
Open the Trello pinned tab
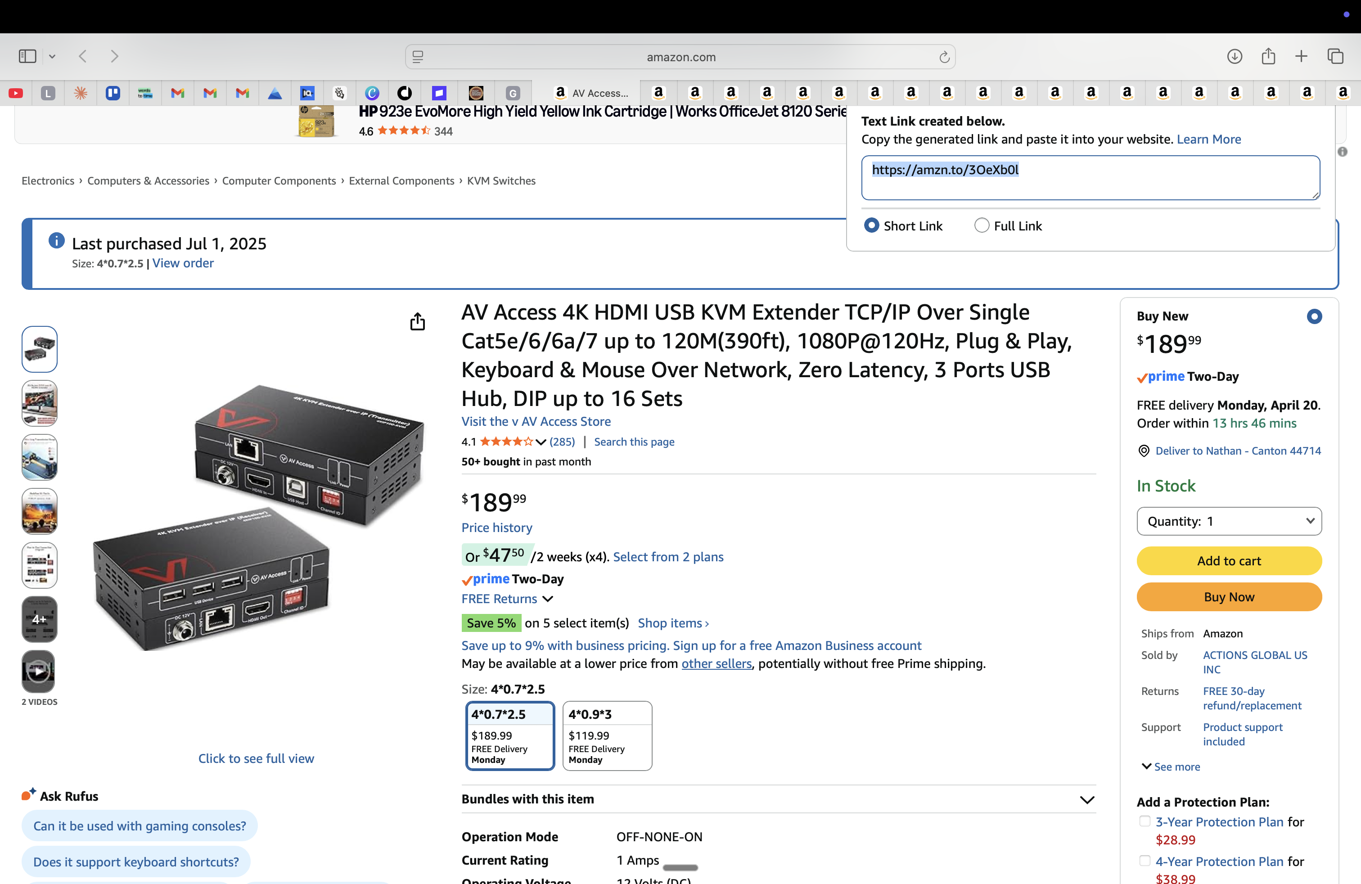(x=113, y=93)
